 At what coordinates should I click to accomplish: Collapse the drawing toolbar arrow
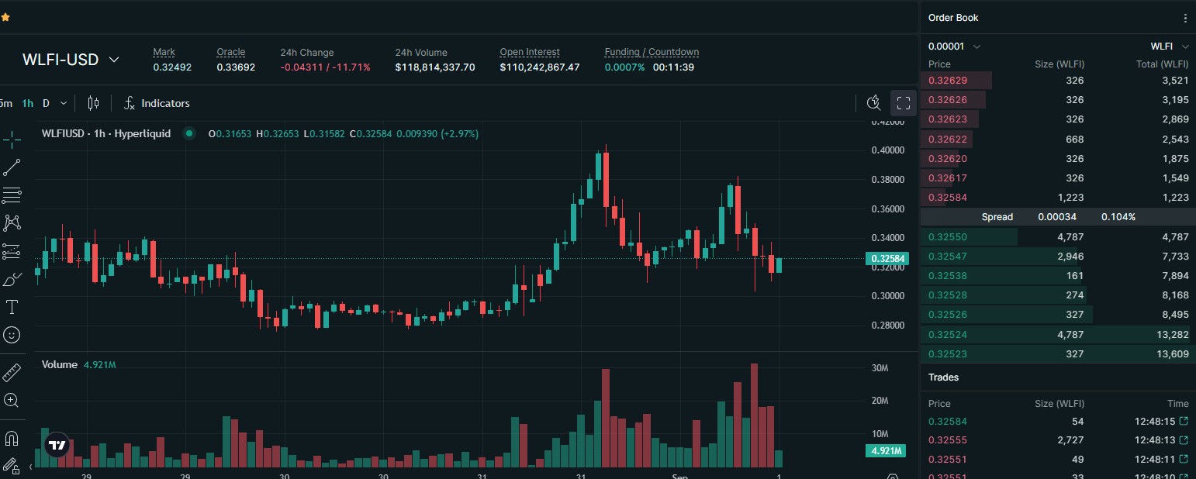[31, 467]
